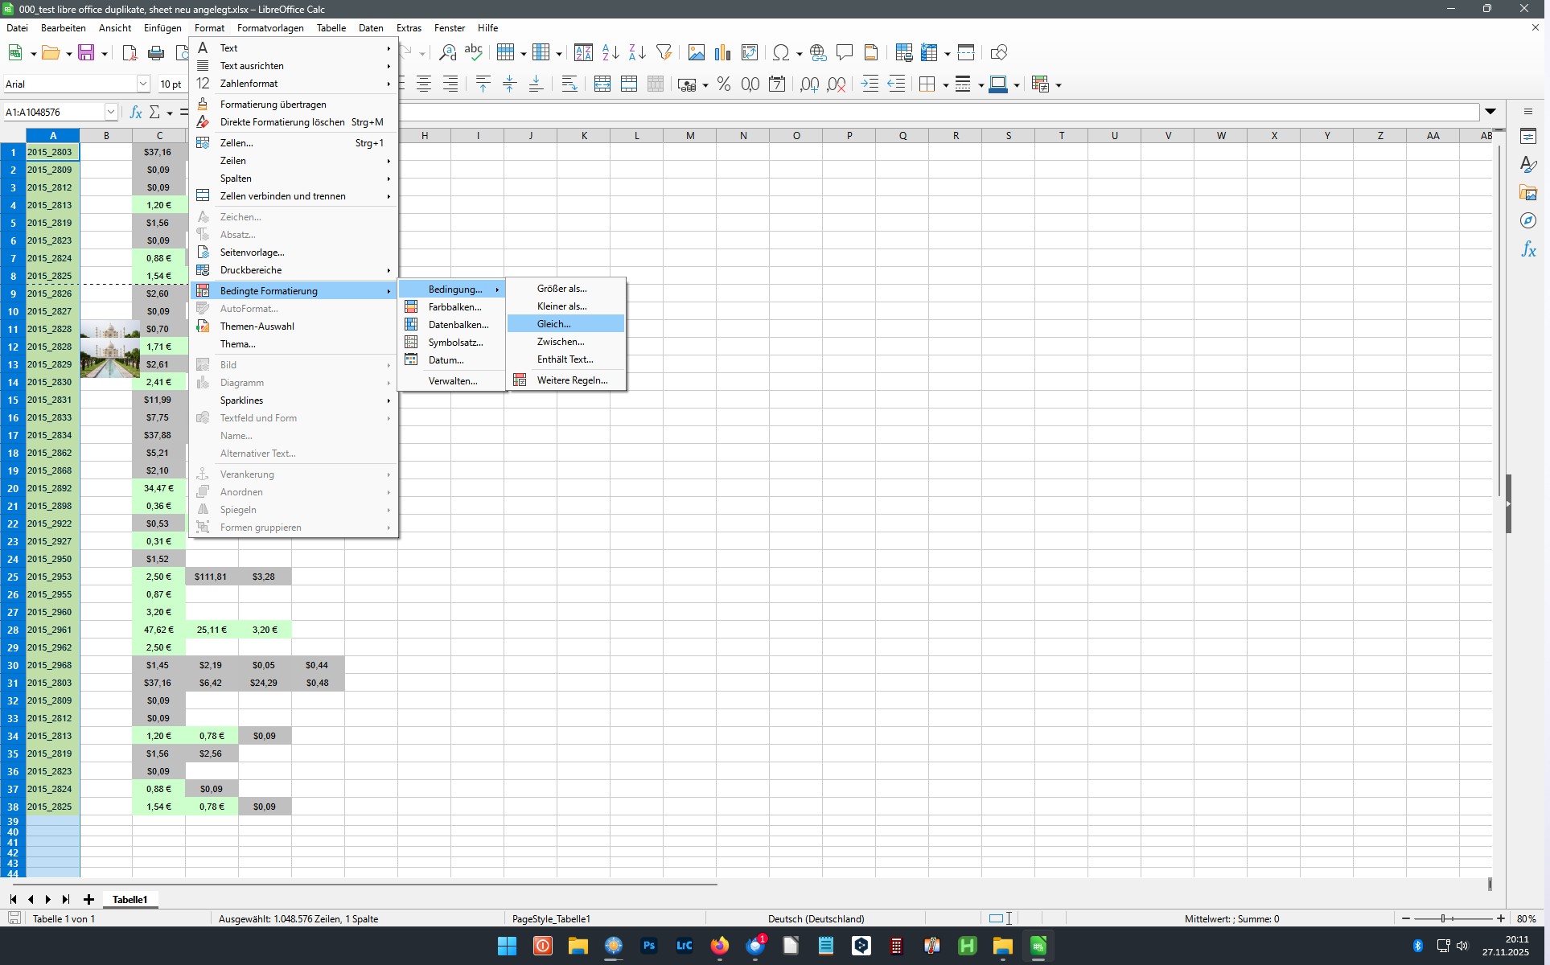Screen dimensions: 1550x965
Task: Select the sort ascending icon
Action: 610,52
